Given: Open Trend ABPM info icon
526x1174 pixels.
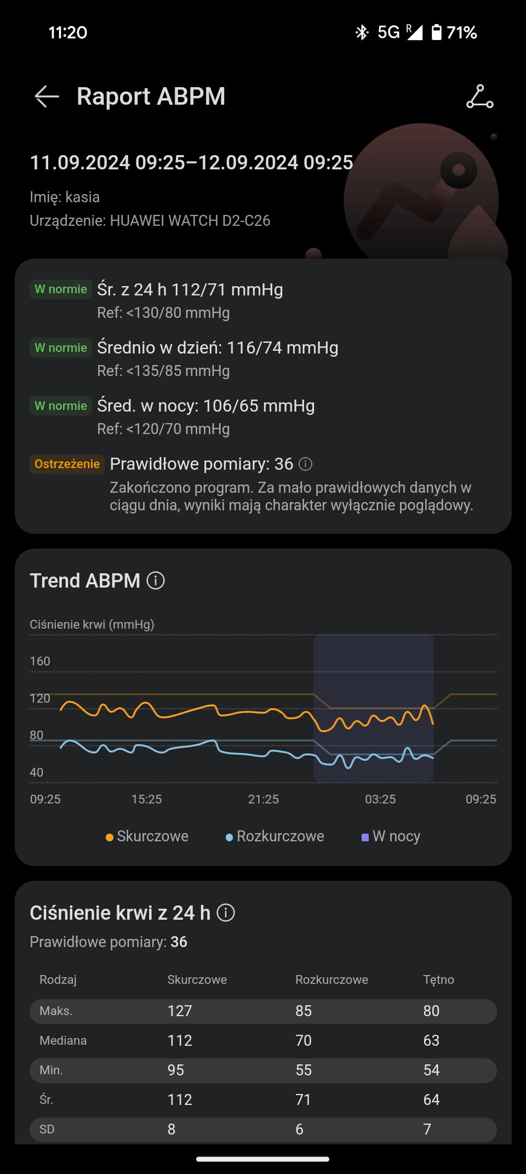Looking at the screenshot, I should [x=156, y=580].
